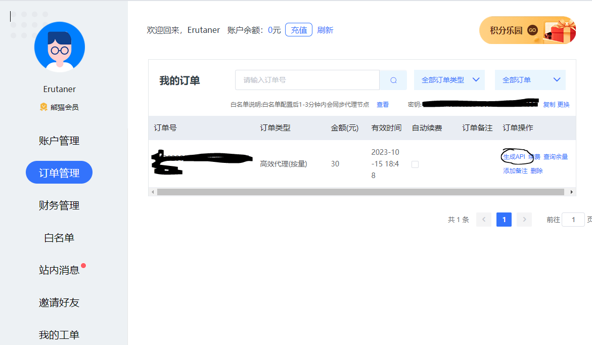
Task: Click the 前往 page number input
Action: pos(573,220)
